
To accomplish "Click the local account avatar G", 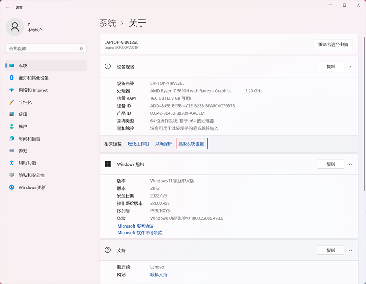I will coord(15,27).
